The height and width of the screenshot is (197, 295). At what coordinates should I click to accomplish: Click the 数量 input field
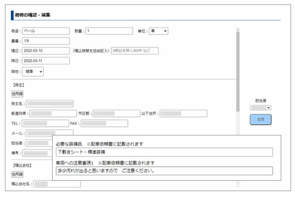click(109, 31)
